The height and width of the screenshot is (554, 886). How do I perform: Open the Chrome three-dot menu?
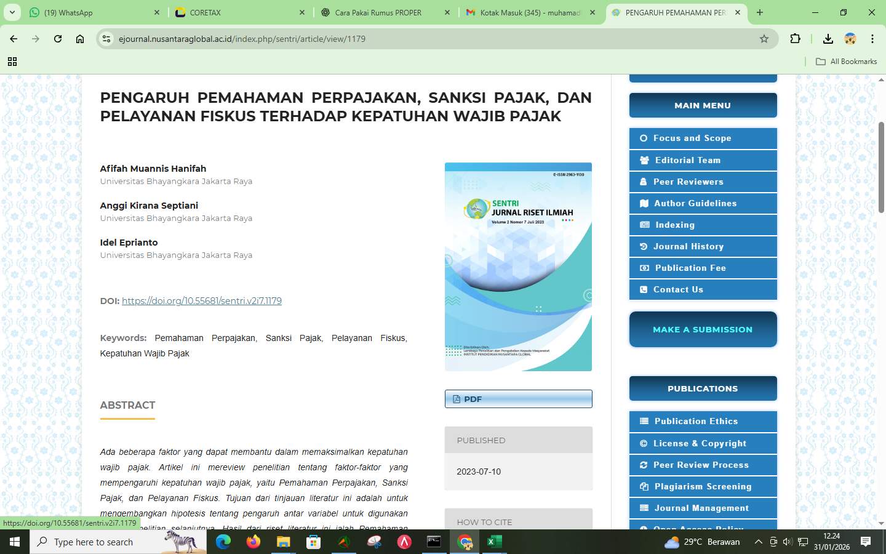tap(872, 38)
